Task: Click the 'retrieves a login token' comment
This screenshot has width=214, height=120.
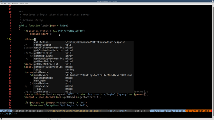Action: click(x=56, y=15)
